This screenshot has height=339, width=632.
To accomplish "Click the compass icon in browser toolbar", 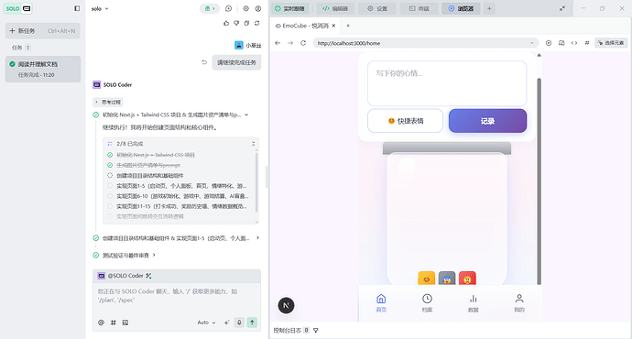I will pos(549,43).
